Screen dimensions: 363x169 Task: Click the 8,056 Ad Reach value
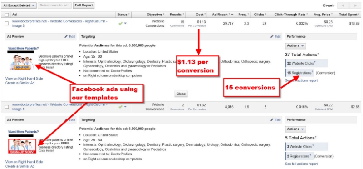click(229, 107)
